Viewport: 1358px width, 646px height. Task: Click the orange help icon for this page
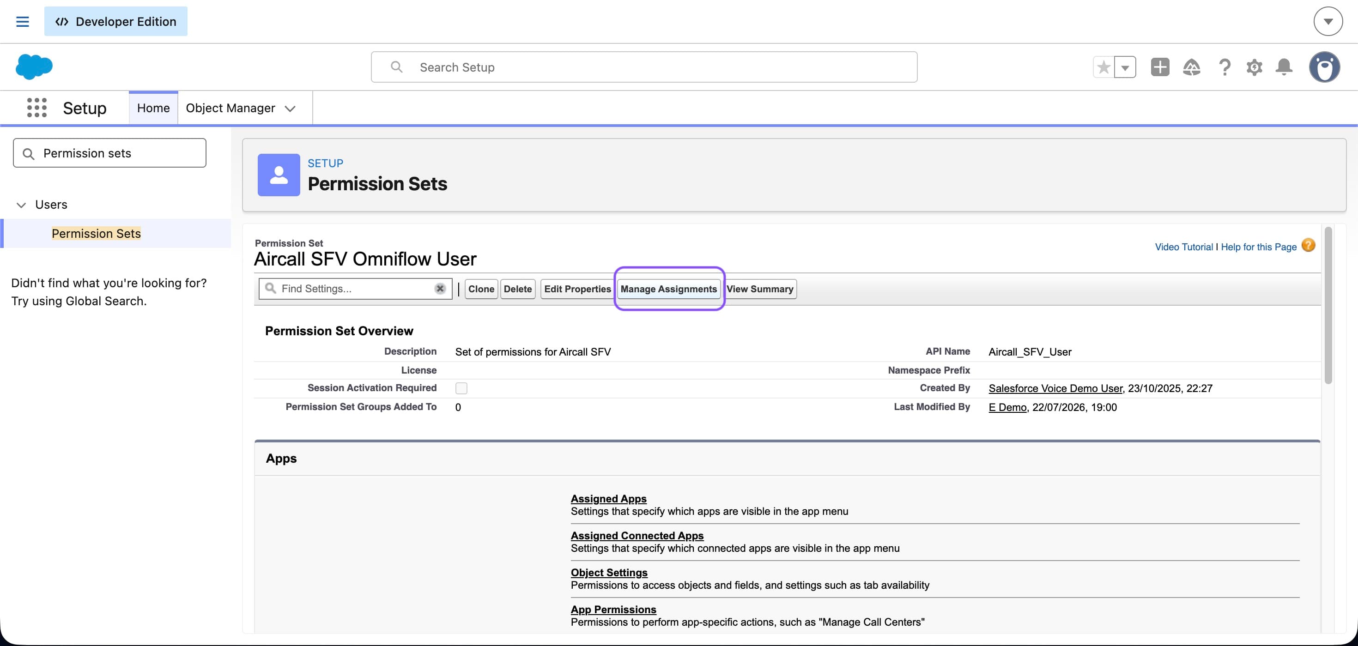pos(1309,246)
